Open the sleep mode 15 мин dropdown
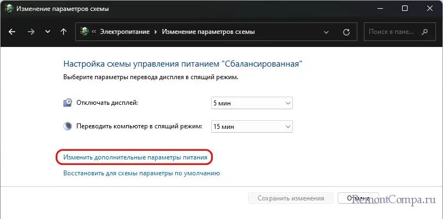 (x=252, y=126)
